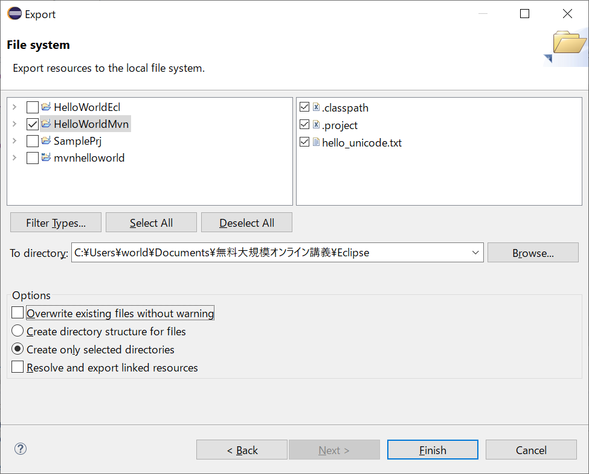Enable Overwrite existing files without warning
Viewport: 589px width, 474px height.
(x=18, y=312)
